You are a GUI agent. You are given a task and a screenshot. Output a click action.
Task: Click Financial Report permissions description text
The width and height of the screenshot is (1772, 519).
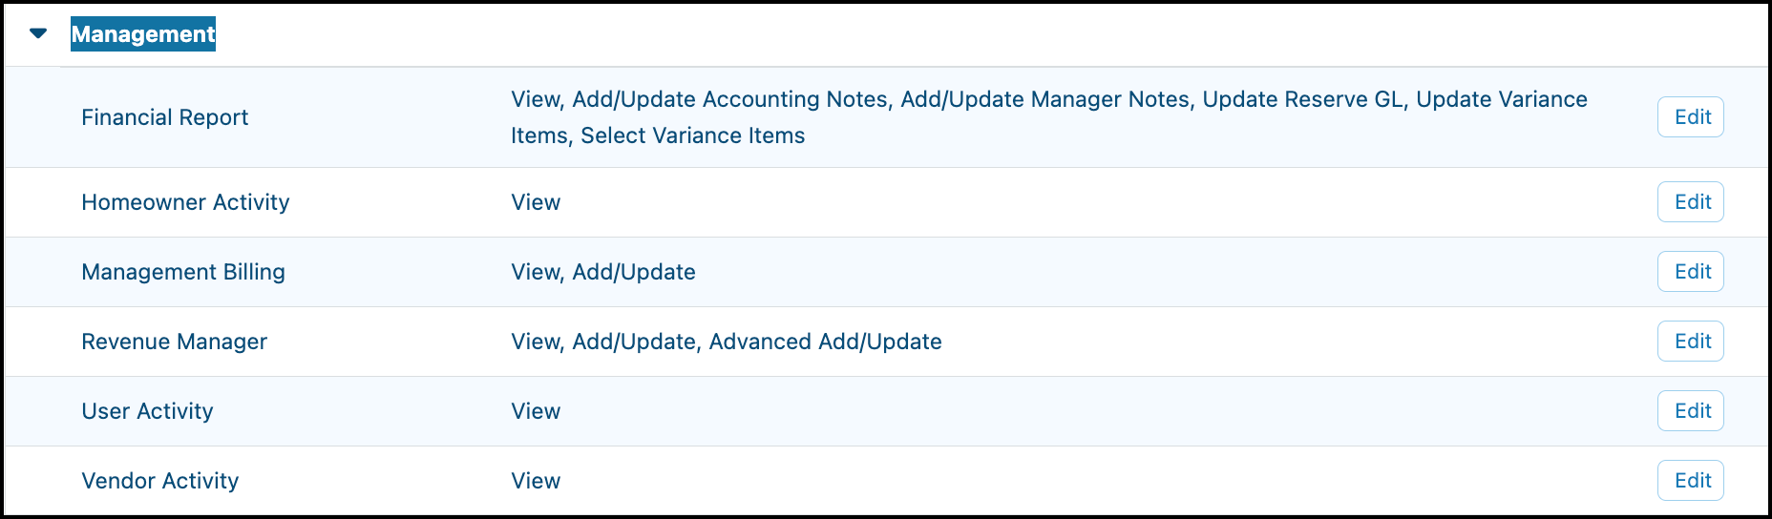click(x=1049, y=117)
